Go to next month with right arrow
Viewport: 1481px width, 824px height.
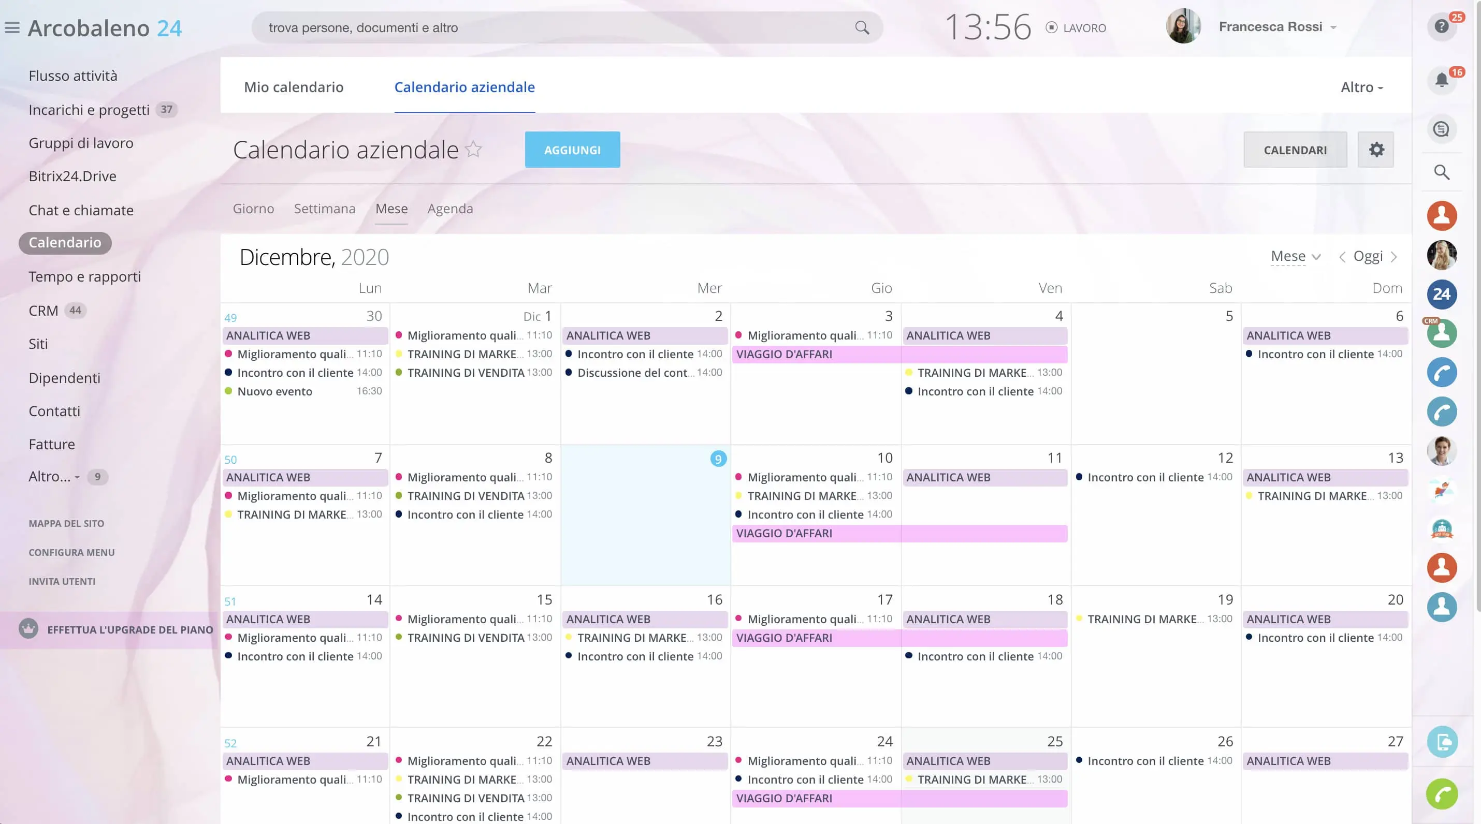coord(1393,257)
